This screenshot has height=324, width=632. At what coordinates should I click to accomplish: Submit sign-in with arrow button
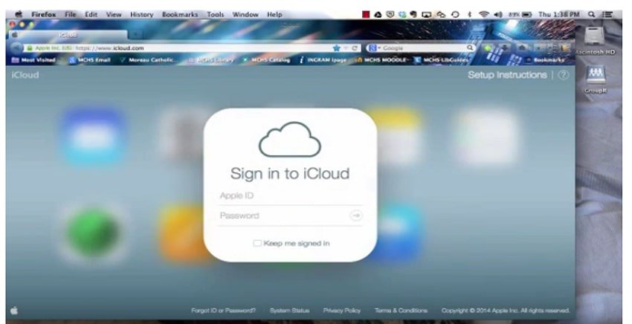pyautogui.click(x=356, y=216)
